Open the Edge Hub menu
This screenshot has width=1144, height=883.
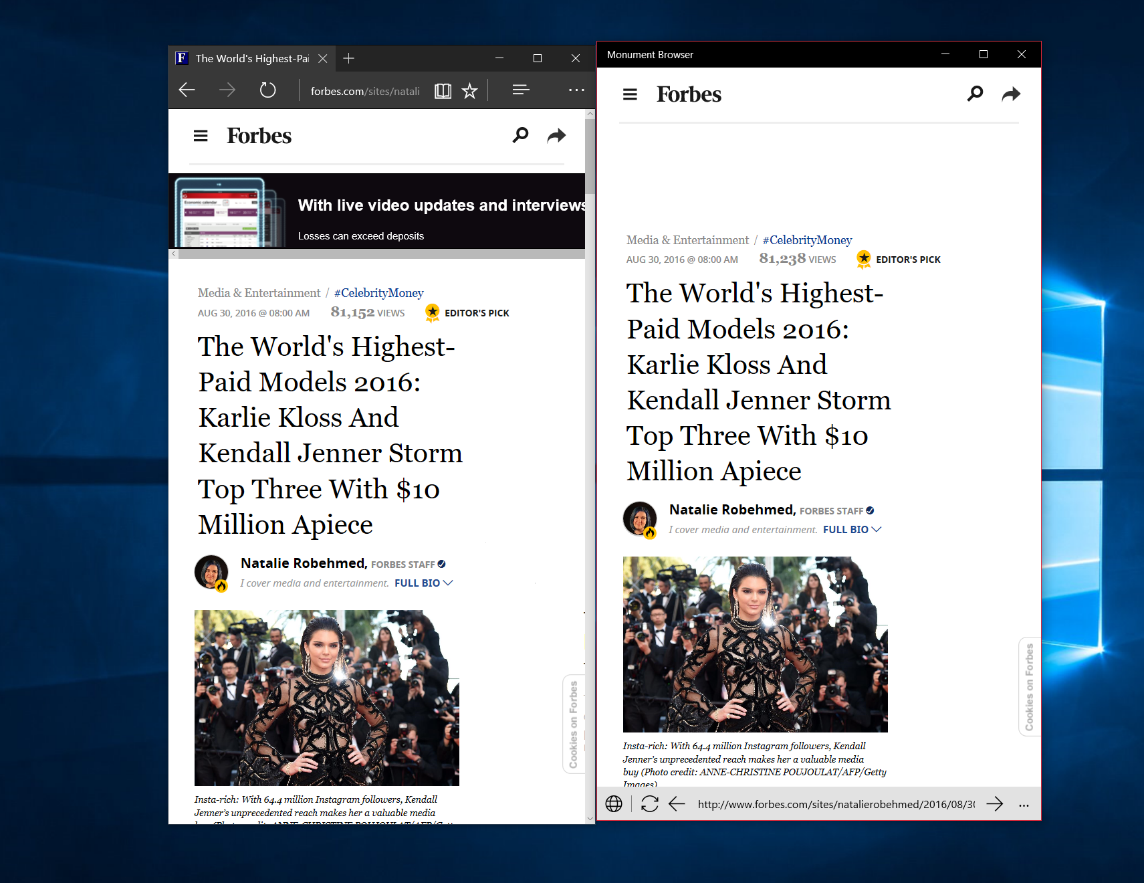[521, 90]
